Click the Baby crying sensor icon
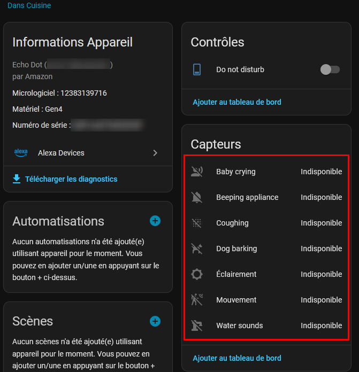Viewport: 359px width, 372px height. [x=197, y=172]
